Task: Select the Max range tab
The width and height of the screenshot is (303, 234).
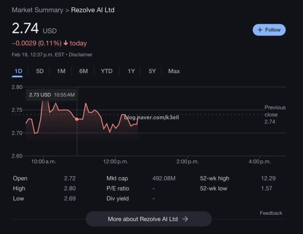Action: pyautogui.click(x=174, y=71)
